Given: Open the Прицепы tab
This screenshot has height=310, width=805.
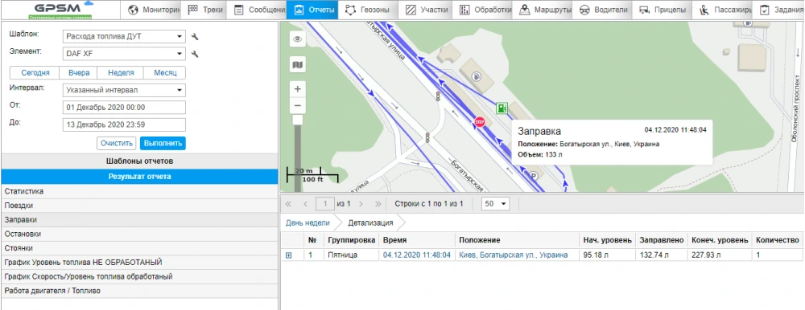Looking at the screenshot, I should [x=663, y=10].
